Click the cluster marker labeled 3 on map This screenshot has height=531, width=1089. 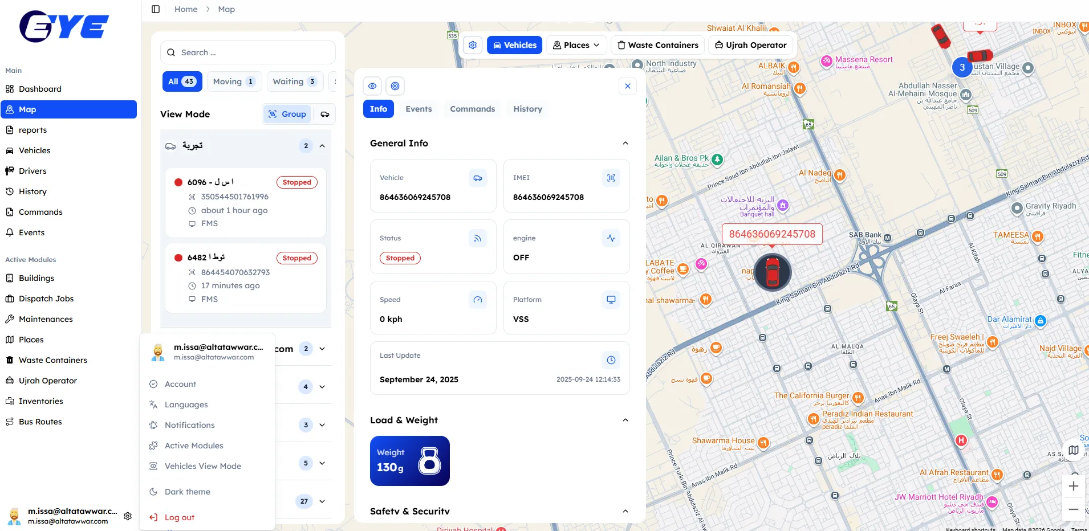pos(962,67)
